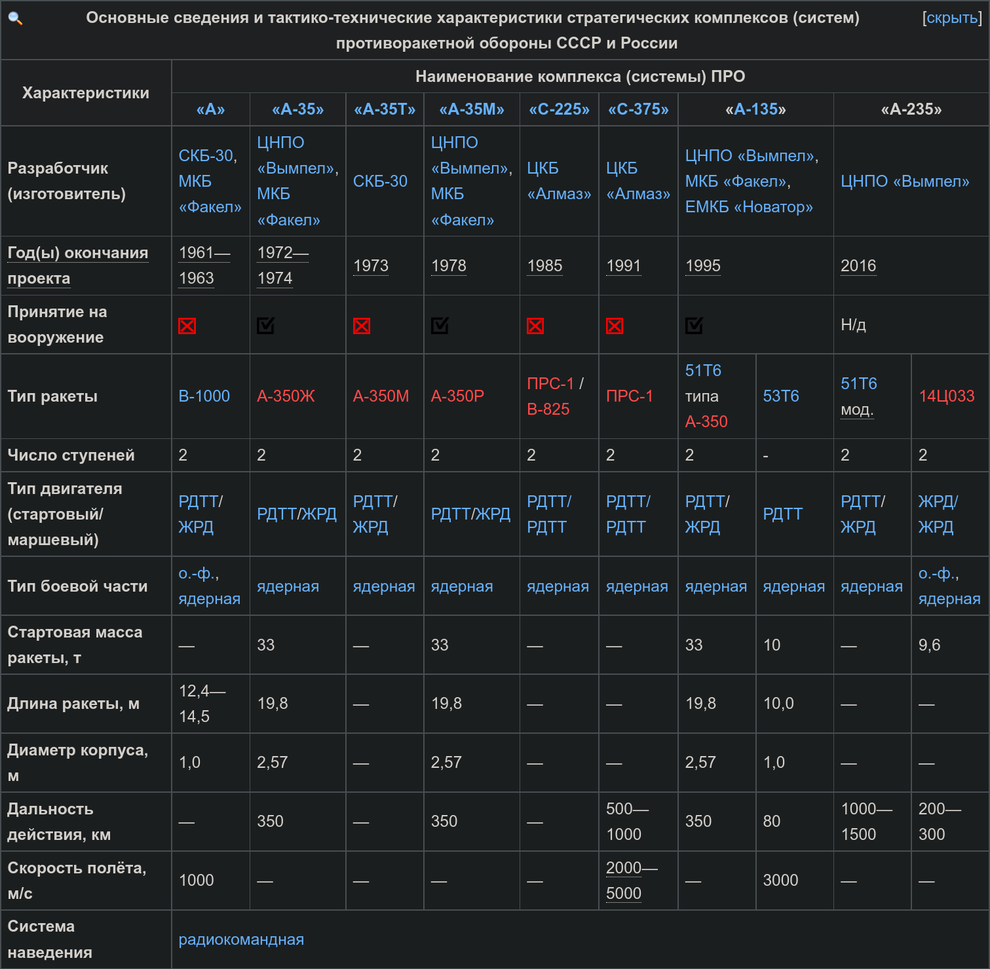990x969 pixels.
Task: Open the «А-35» column header link
Action: point(298,109)
